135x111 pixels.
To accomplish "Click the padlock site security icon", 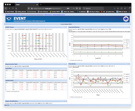I will pos(32,9).
